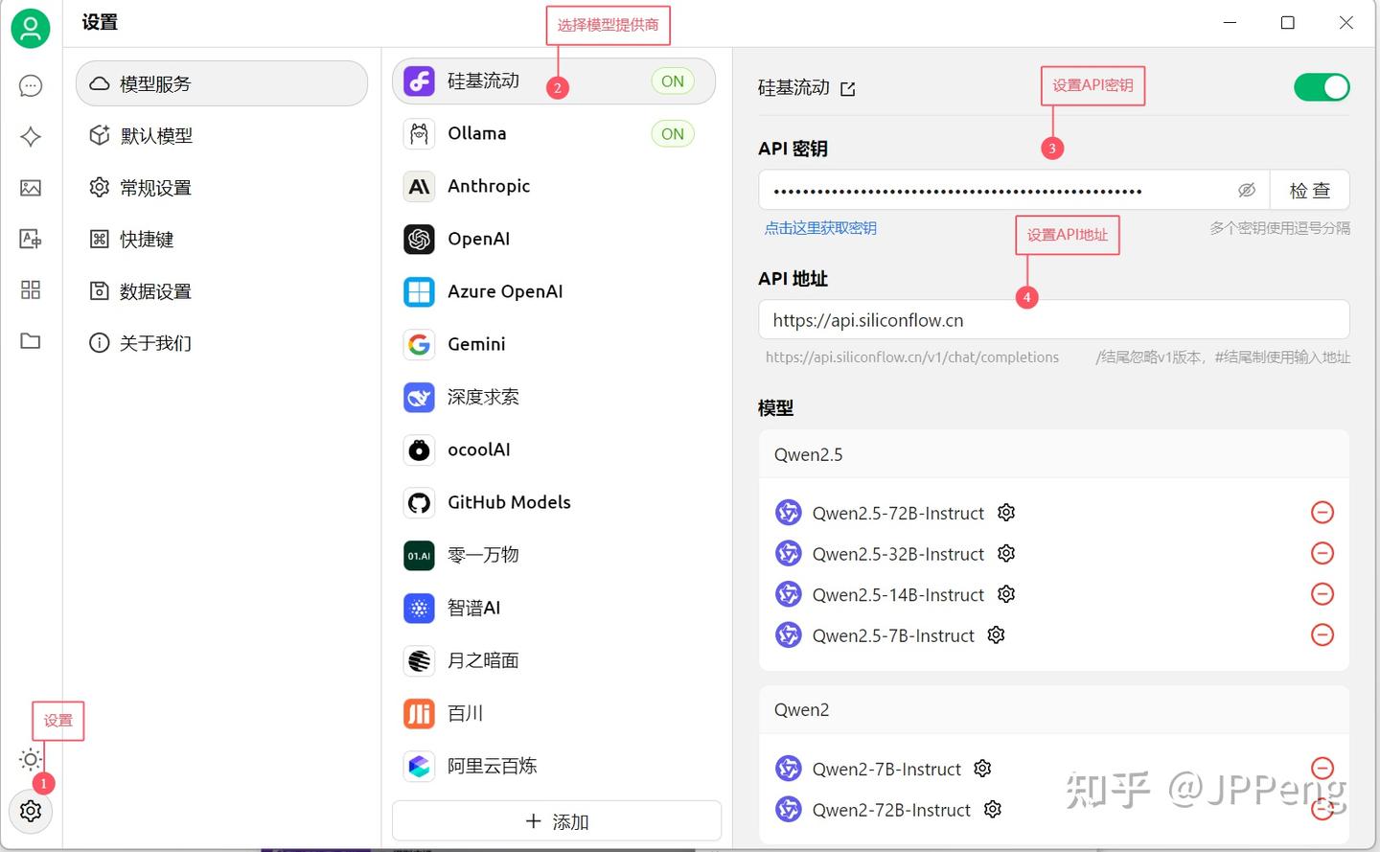
Task: Click the API 地址 input field
Action: pos(1054,320)
